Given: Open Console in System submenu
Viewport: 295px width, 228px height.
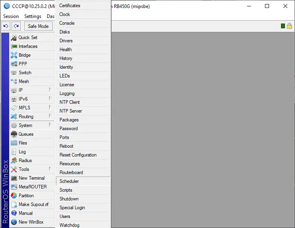Looking at the screenshot, I should (x=83, y=23).
